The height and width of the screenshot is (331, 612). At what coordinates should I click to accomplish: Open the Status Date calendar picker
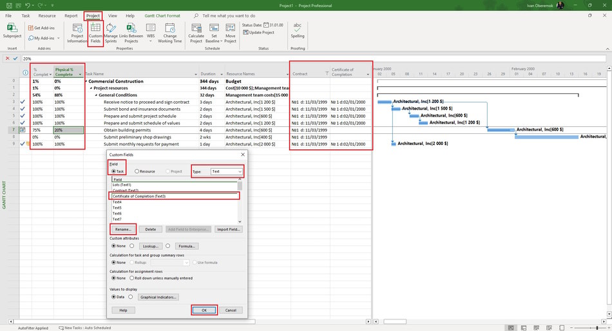click(x=266, y=25)
